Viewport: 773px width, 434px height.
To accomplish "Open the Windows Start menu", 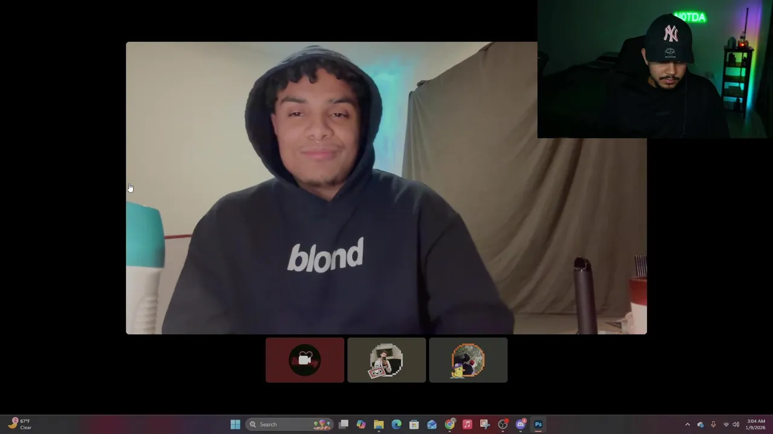I will pos(236,424).
